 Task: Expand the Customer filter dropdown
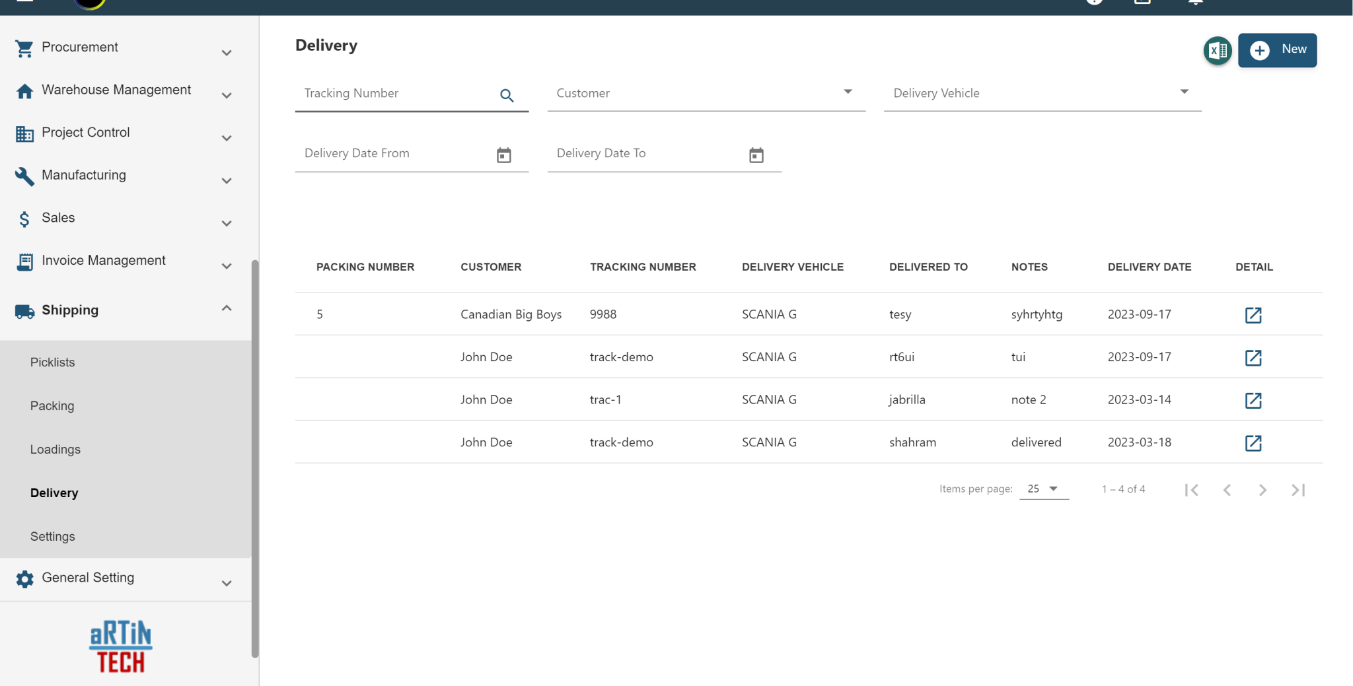coord(848,92)
